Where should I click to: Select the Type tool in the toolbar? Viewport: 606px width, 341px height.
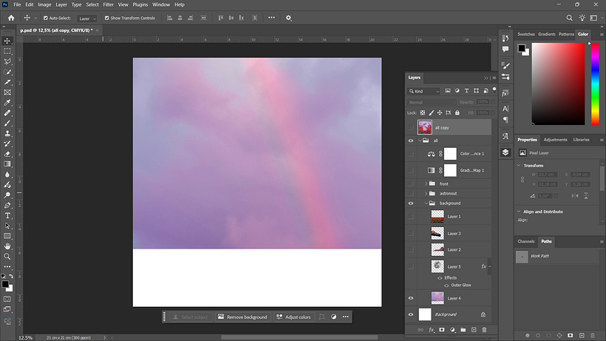7,216
